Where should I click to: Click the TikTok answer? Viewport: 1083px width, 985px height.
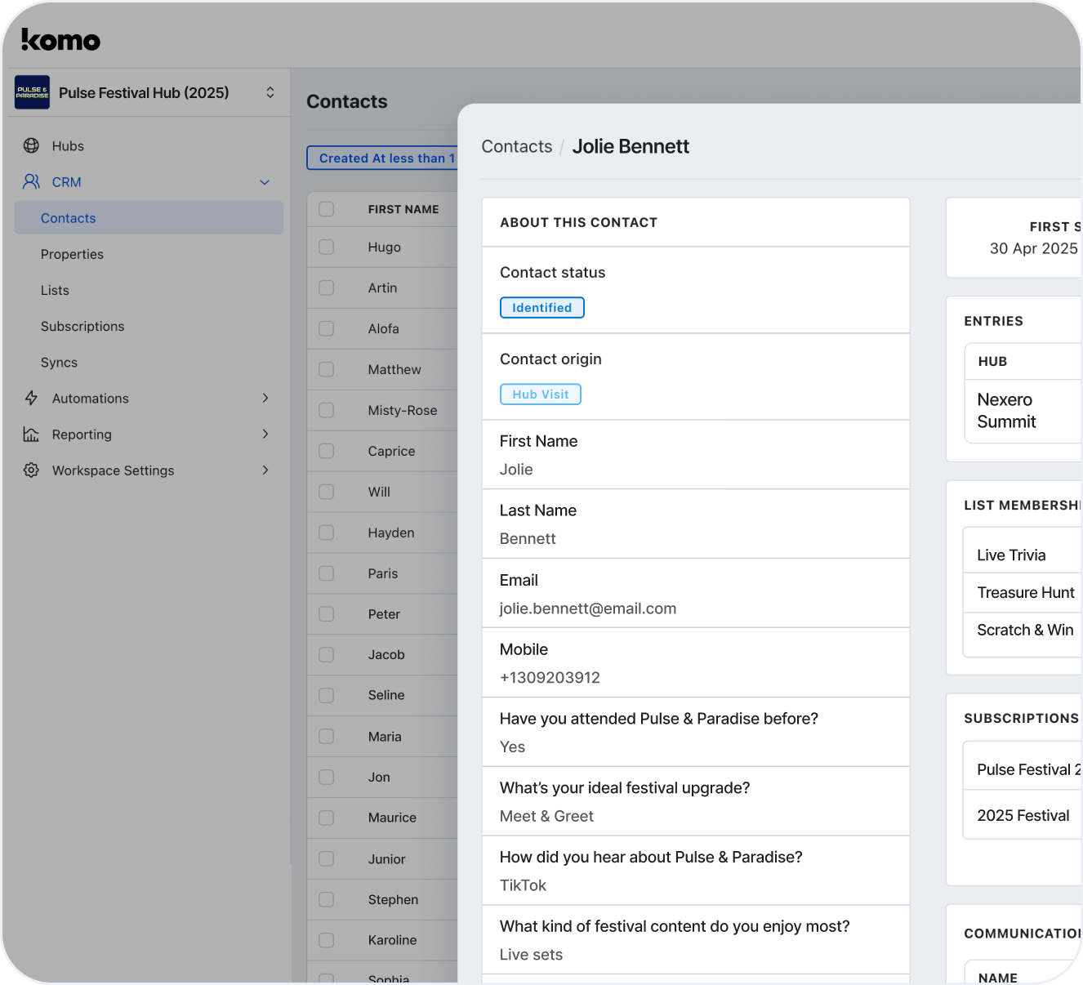pos(523,885)
